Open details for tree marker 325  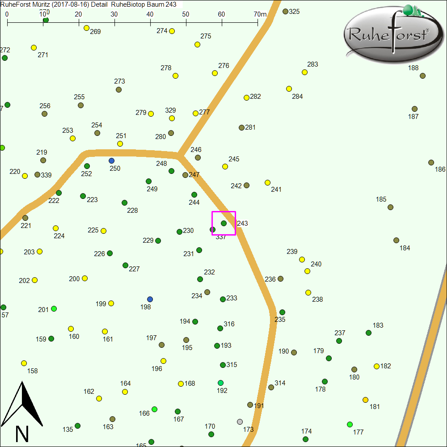click(x=285, y=12)
